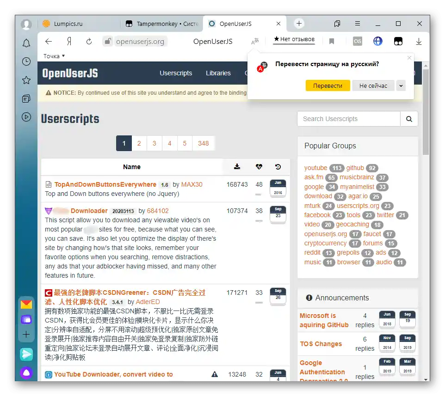The height and width of the screenshot is (396, 445).
Task: Open the gray OS extension icon
Action: 357,42
